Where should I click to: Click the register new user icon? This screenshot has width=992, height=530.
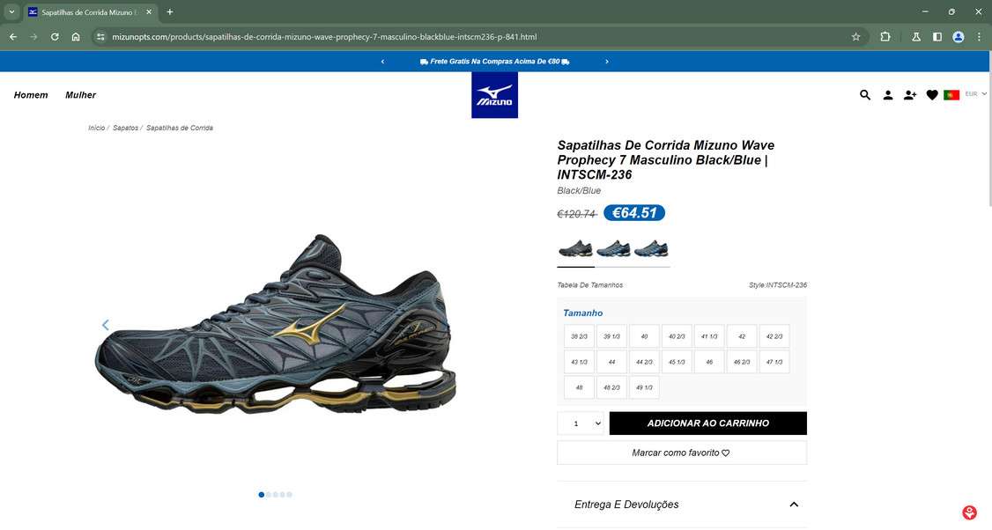910,95
